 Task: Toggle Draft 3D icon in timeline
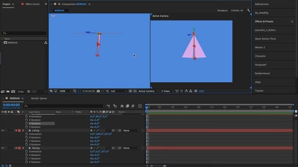[x=115, y=106]
